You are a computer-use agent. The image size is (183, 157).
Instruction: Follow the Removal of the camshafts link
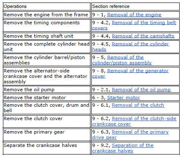pos(143,36)
